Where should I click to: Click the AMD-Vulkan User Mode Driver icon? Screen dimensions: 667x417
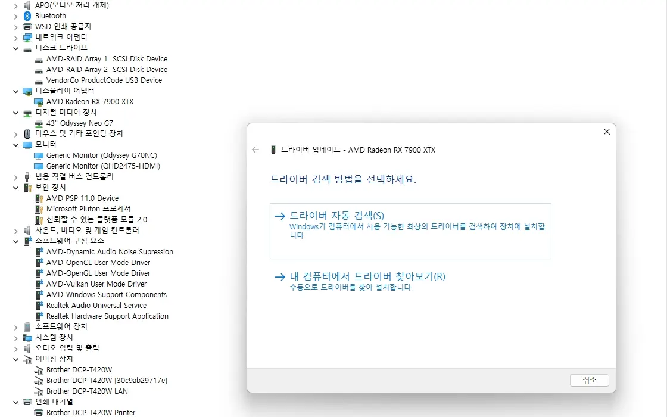pos(39,284)
